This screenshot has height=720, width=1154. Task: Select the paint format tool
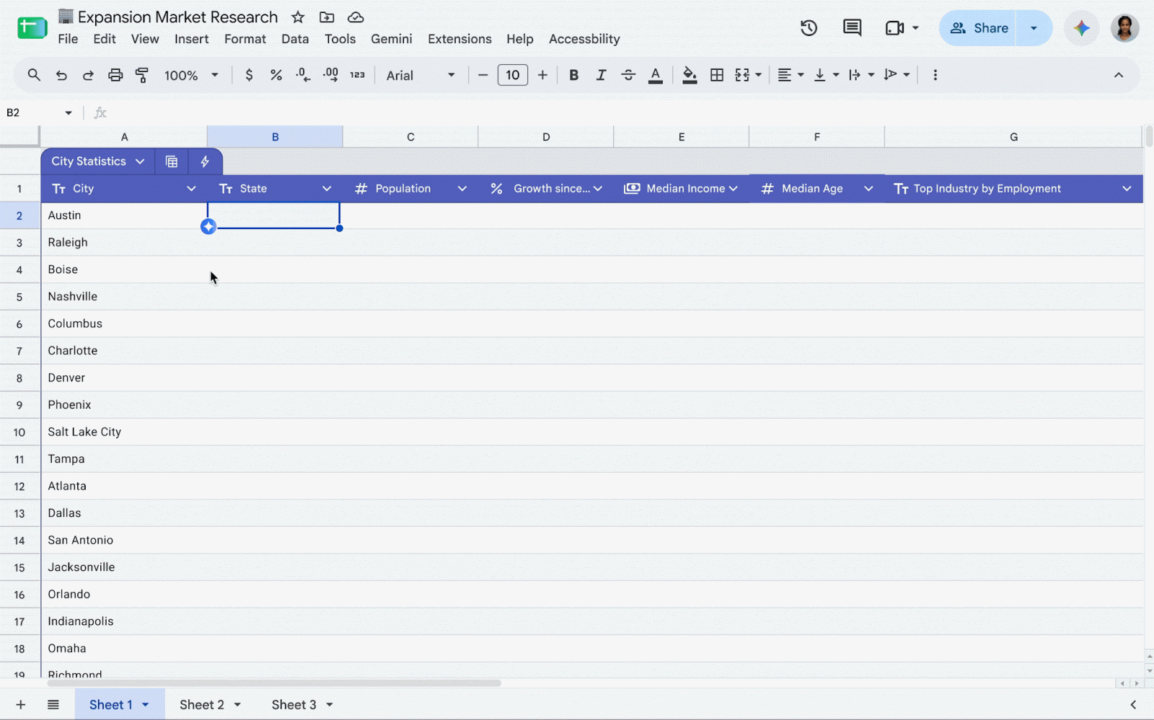(x=142, y=75)
